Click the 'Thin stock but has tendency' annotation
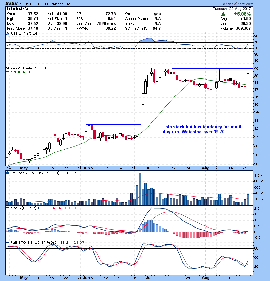The height and width of the screenshot is (281, 270). pos(202,129)
